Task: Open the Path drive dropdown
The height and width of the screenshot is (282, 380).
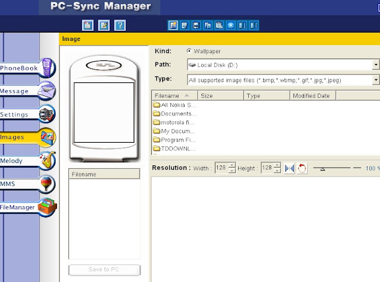Action: (376, 65)
